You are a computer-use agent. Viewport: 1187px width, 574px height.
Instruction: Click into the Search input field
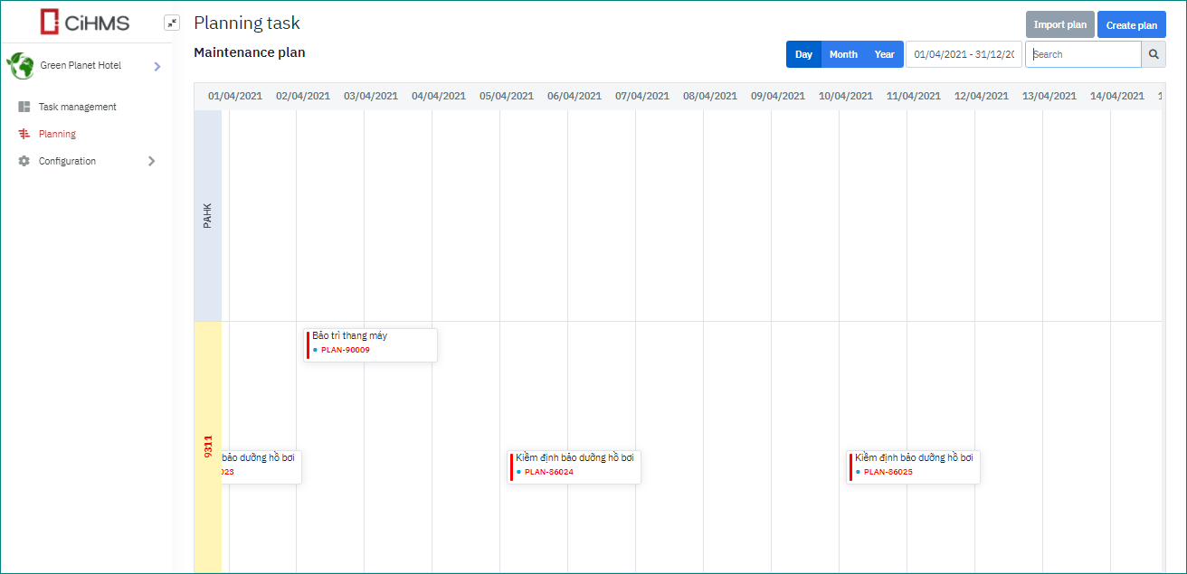1083,54
